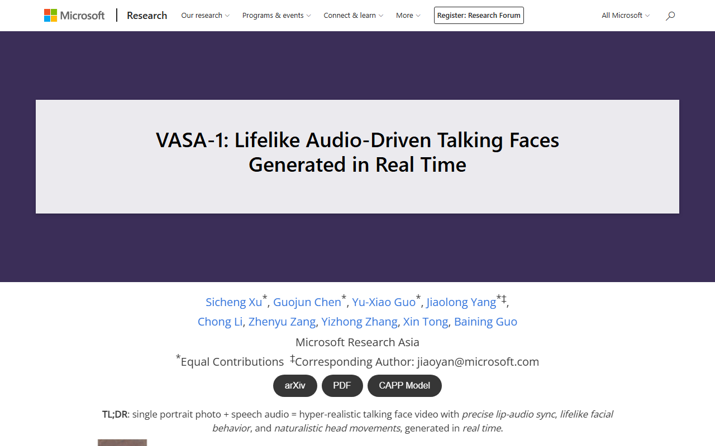Open the Microsoft logo home link
The height and width of the screenshot is (446, 715).
tap(74, 16)
